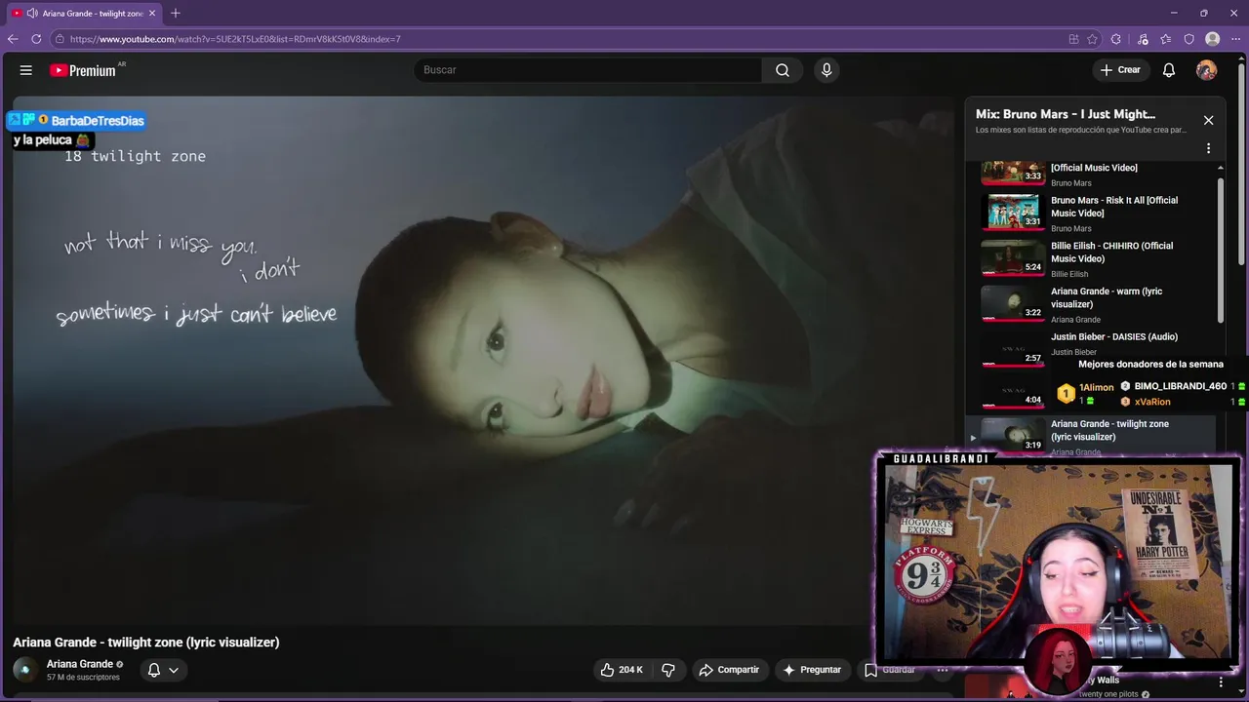Open the Mix playlist three-dot options
The width and height of the screenshot is (1249, 702).
[1208, 148]
